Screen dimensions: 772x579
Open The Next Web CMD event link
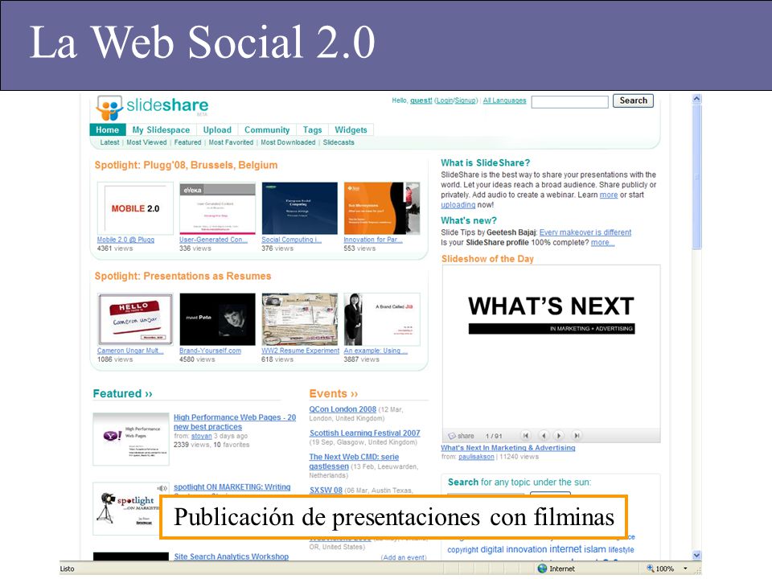click(x=354, y=462)
